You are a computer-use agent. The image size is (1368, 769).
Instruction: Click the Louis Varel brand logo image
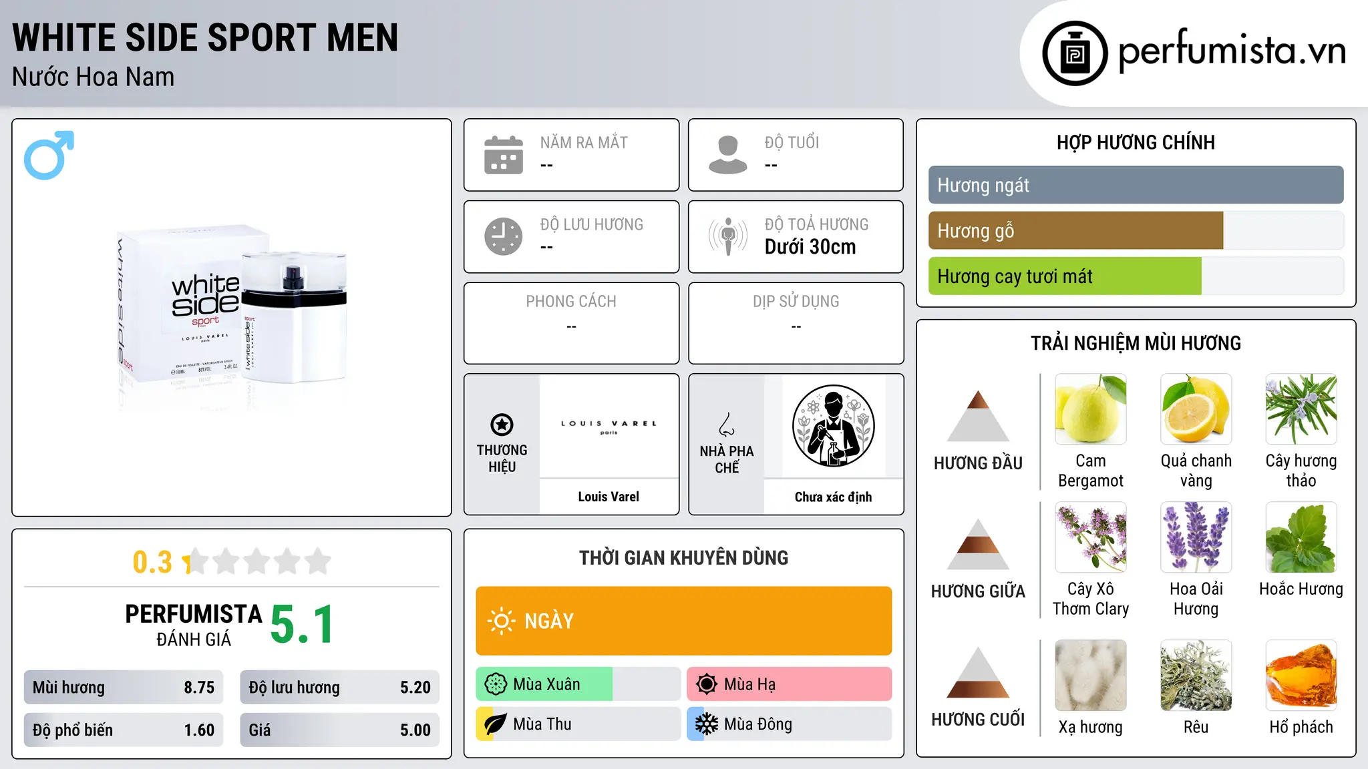609,427
